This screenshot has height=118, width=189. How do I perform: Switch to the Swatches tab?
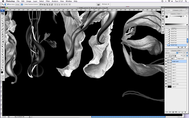click(x=174, y=14)
